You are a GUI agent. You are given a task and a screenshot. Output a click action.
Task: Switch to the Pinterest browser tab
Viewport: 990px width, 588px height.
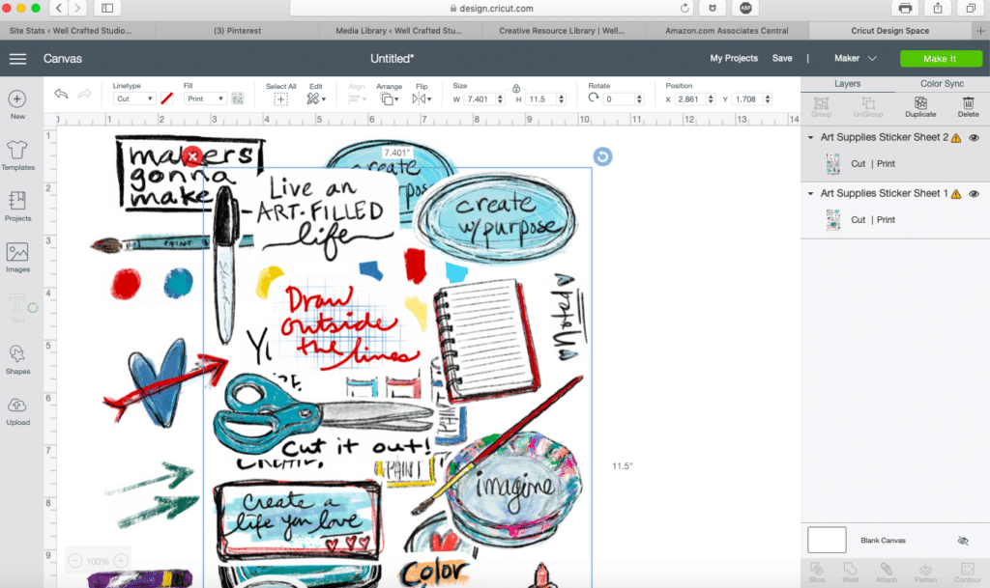238,30
